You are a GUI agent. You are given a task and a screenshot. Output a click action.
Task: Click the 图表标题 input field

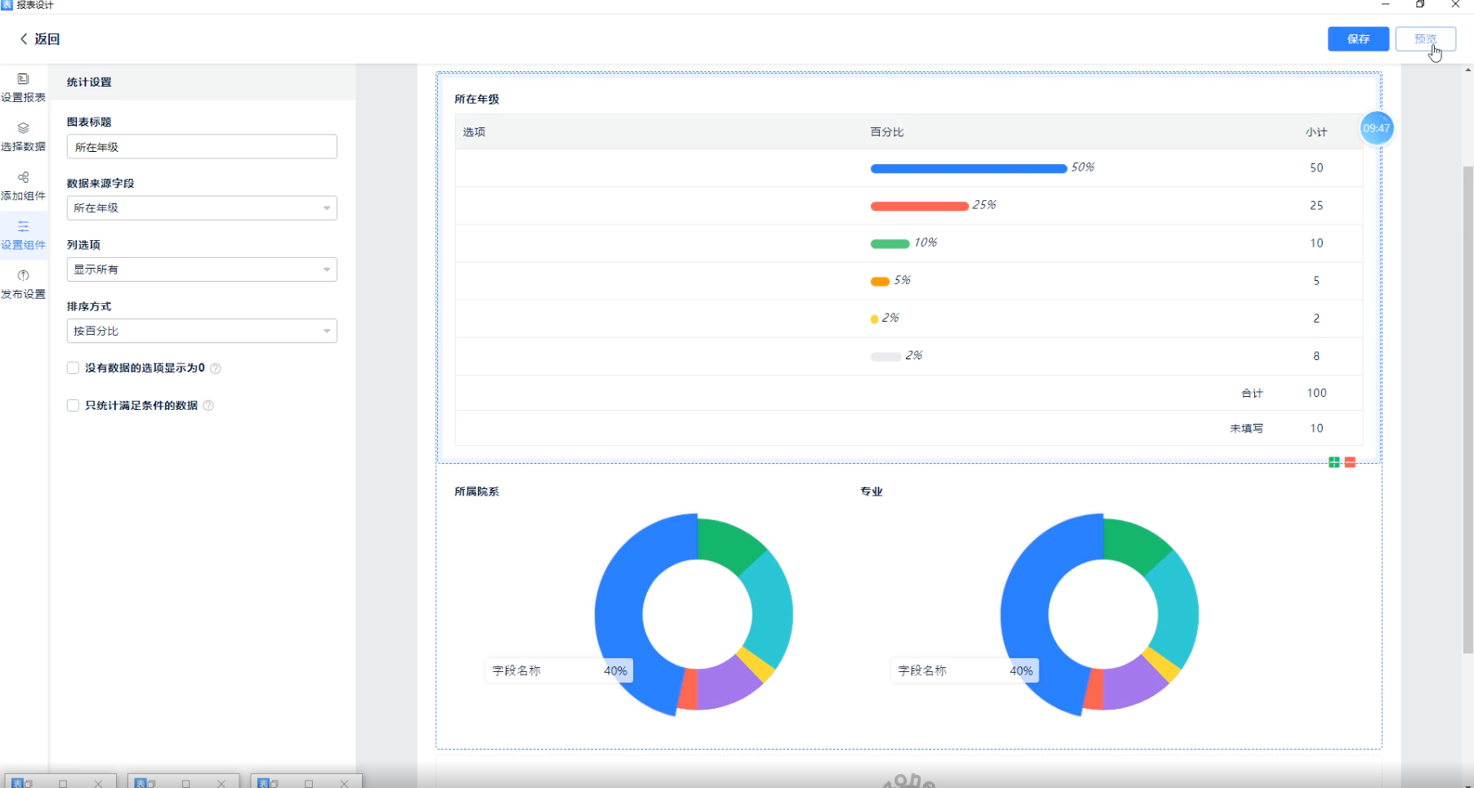pos(202,147)
